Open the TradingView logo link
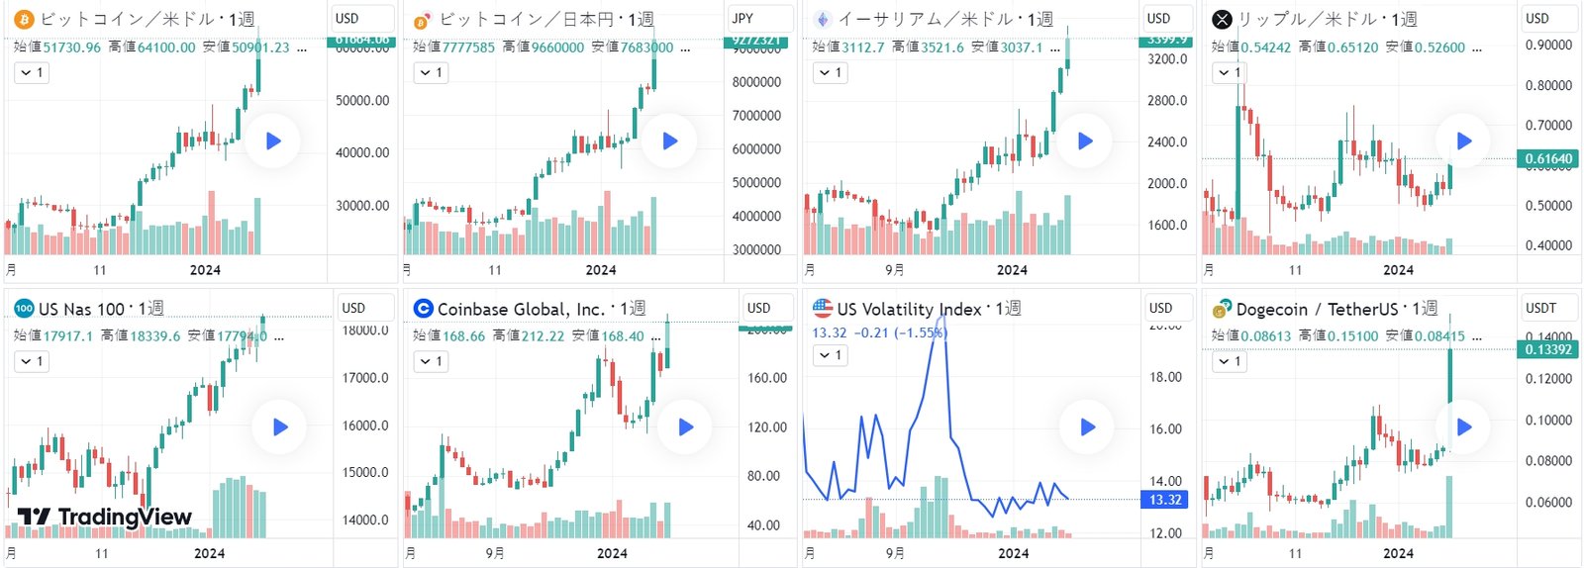The height and width of the screenshot is (568, 1584). tap(105, 517)
